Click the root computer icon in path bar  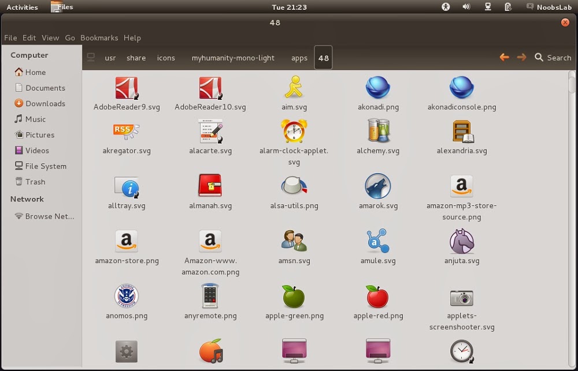91,58
